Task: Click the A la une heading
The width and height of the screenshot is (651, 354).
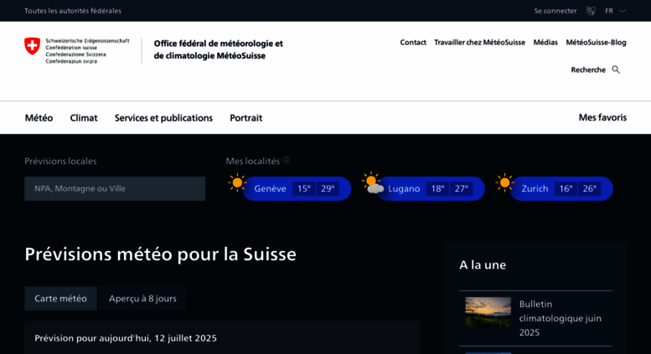Action: coord(483,265)
